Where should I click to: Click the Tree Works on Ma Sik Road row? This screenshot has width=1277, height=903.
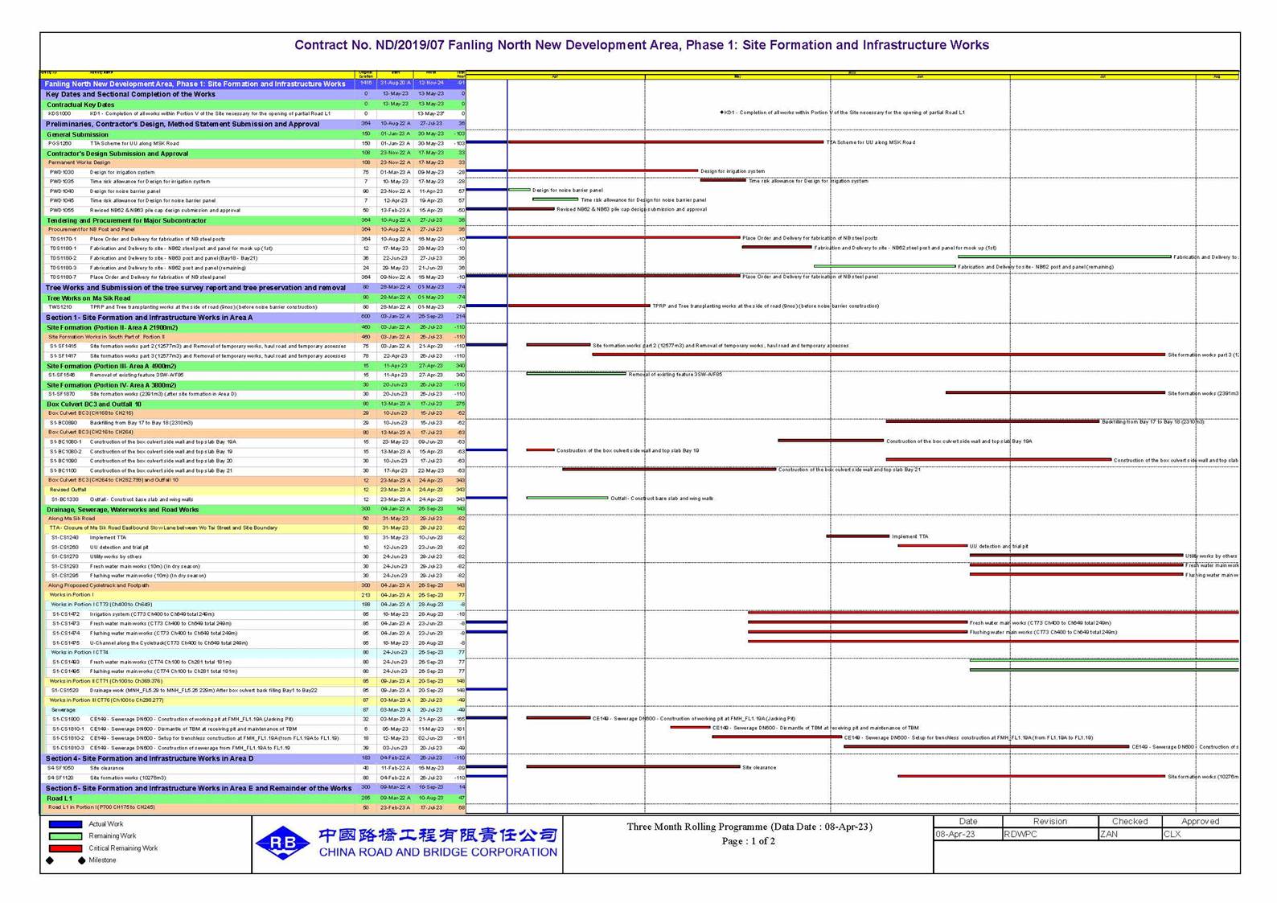click(x=253, y=298)
